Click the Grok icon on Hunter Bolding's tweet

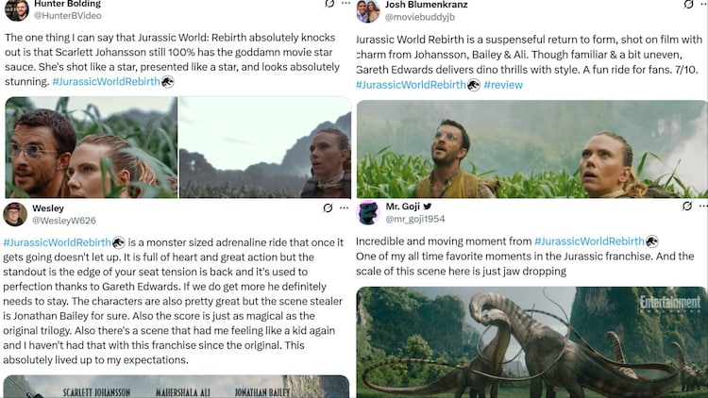click(x=329, y=4)
